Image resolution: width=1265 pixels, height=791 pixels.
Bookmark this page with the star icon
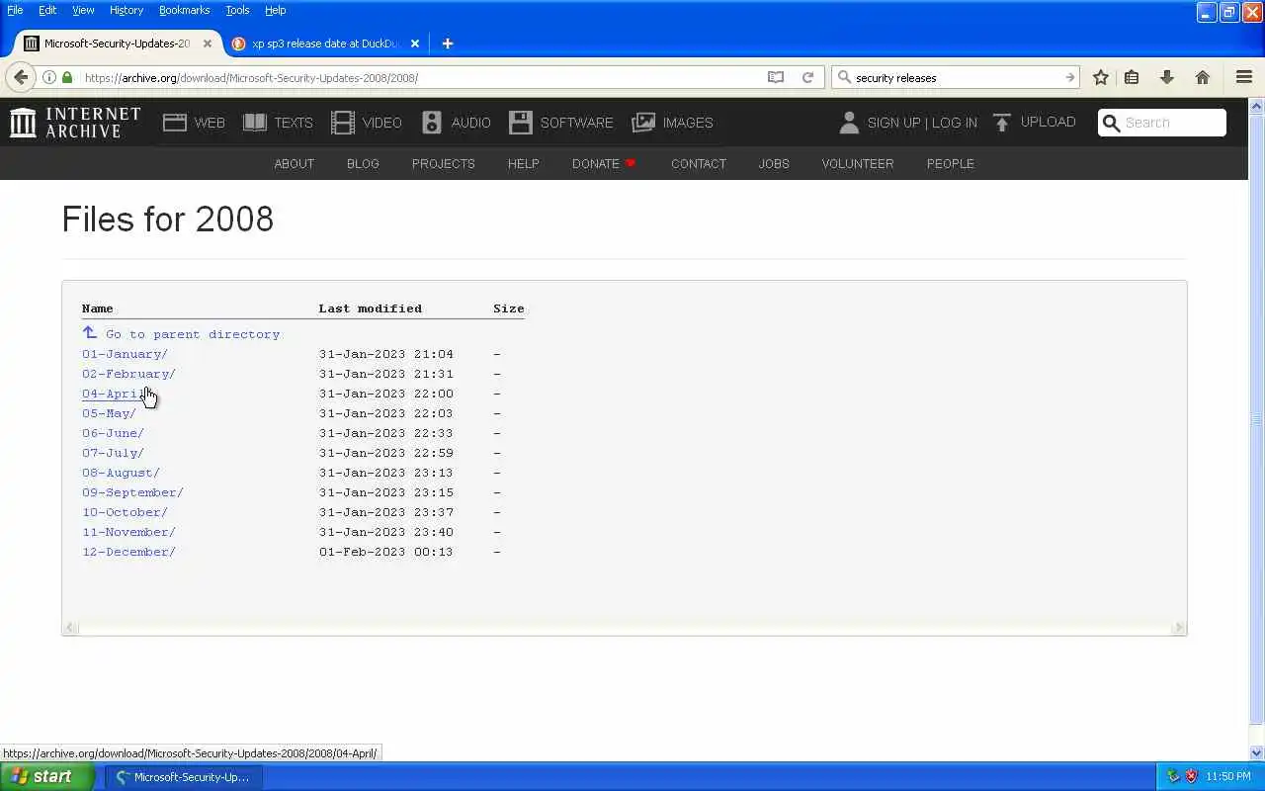click(1101, 77)
